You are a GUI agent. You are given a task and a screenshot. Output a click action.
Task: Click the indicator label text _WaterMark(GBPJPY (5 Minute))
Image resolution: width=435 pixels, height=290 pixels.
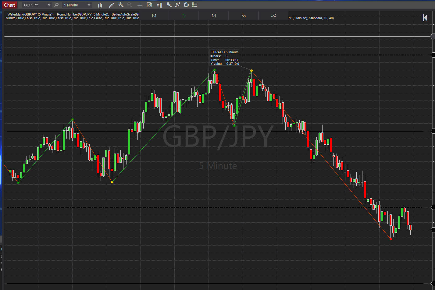click(x=30, y=14)
